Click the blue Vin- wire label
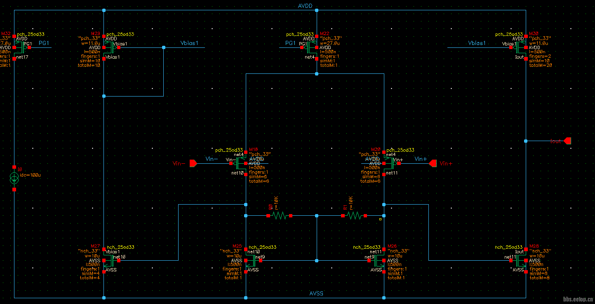The width and height of the screenshot is (595, 304). point(212,159)
